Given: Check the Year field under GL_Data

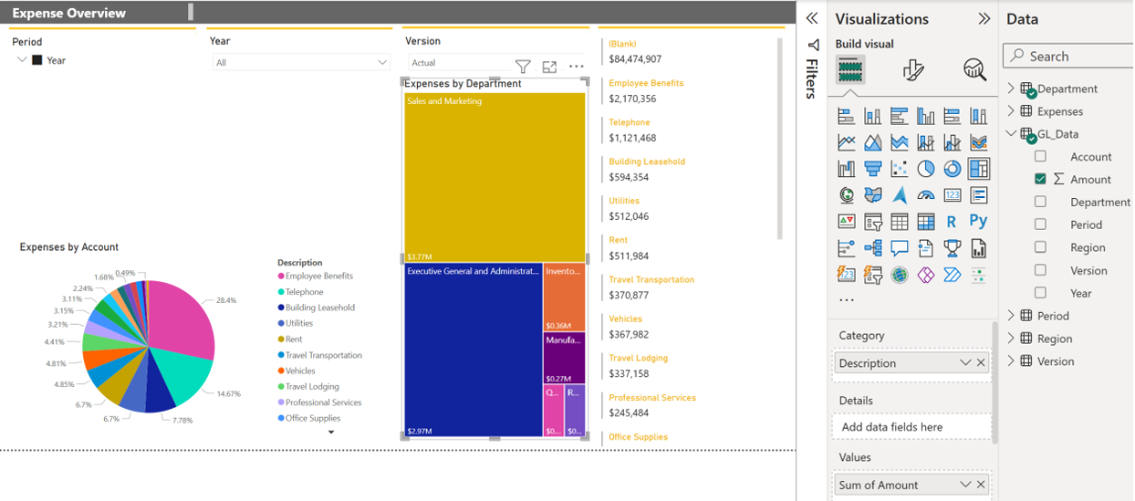Looking at the screenshot, I should (x=1040, y=293).
